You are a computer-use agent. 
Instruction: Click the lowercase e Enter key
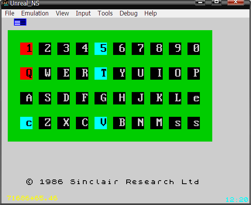(194, 98)
